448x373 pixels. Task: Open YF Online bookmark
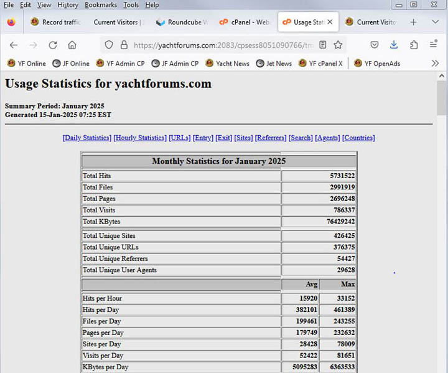click(x=26, y=64)
